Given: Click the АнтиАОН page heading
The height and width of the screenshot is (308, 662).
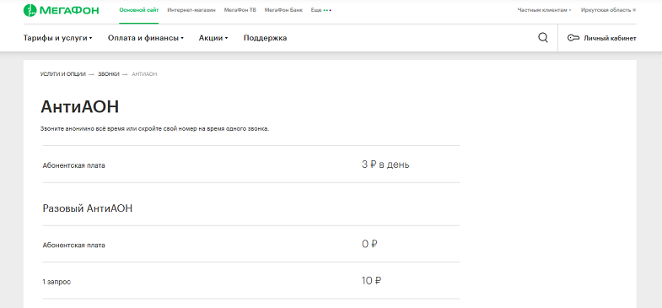Looking at the screenshot, I should click(79, 107).
